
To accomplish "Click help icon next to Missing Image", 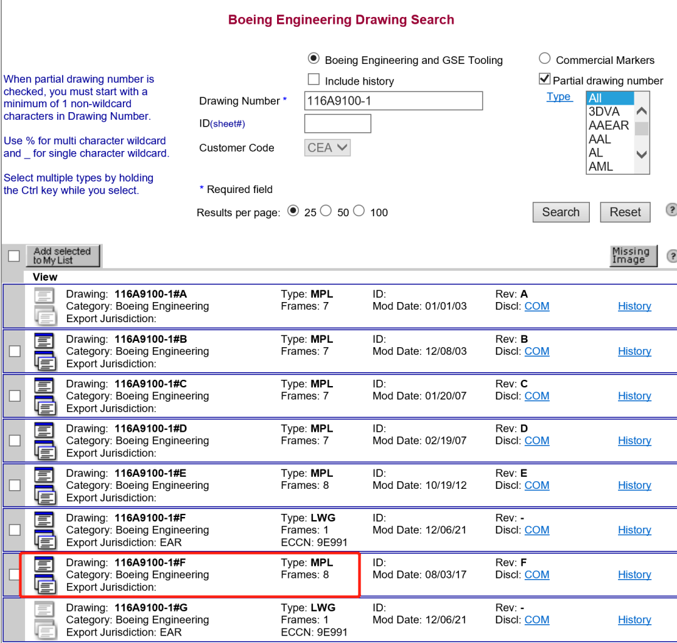I will pos(671,256).
